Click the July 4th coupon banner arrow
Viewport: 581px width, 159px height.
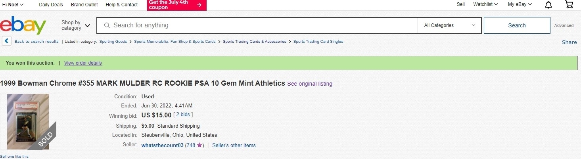tap(199, 5)
